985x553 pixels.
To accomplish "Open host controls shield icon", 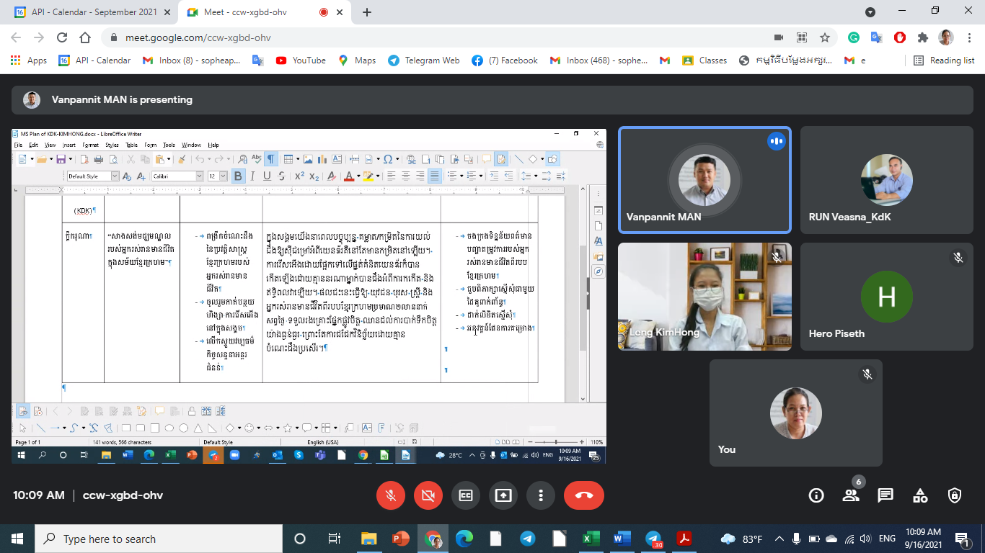I will pyautogui.click(x=955, y=495).
